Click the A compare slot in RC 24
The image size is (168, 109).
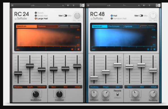[68, 5]
